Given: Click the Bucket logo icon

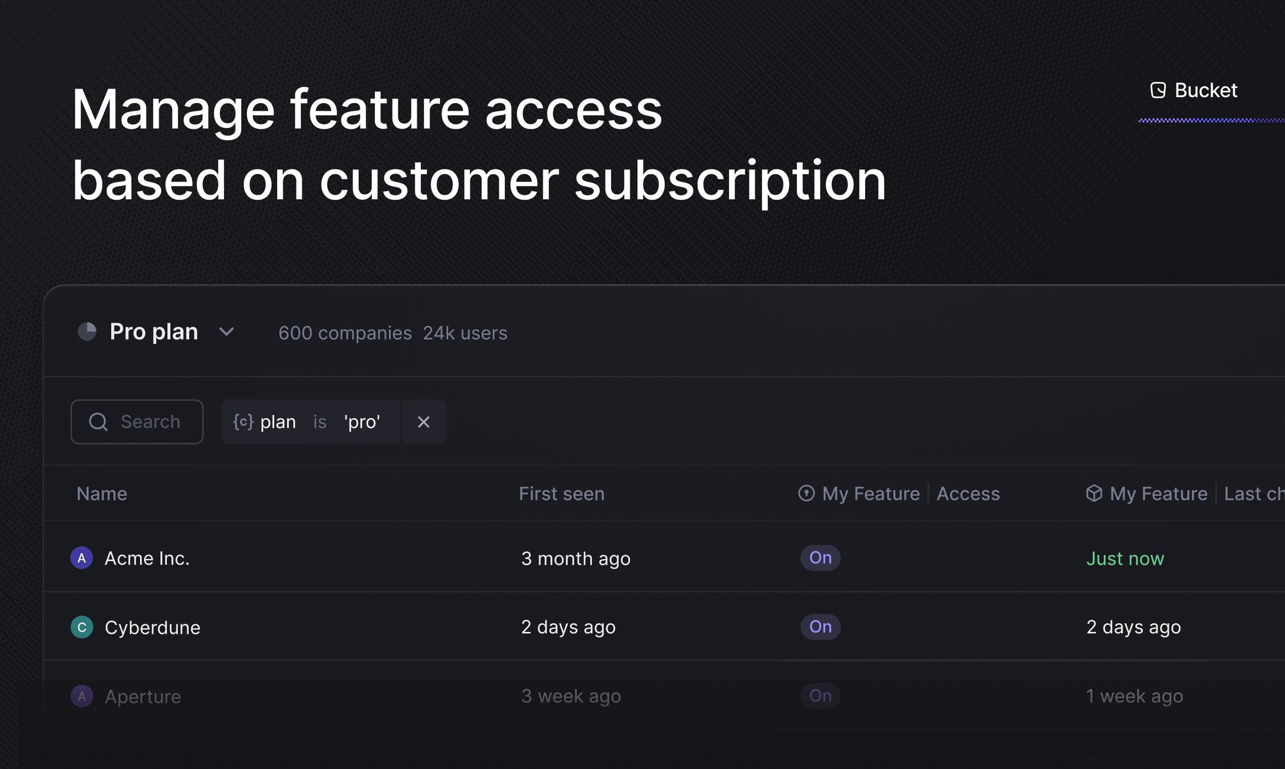Looking at the screenshot, I should [x=1157, y=90].
